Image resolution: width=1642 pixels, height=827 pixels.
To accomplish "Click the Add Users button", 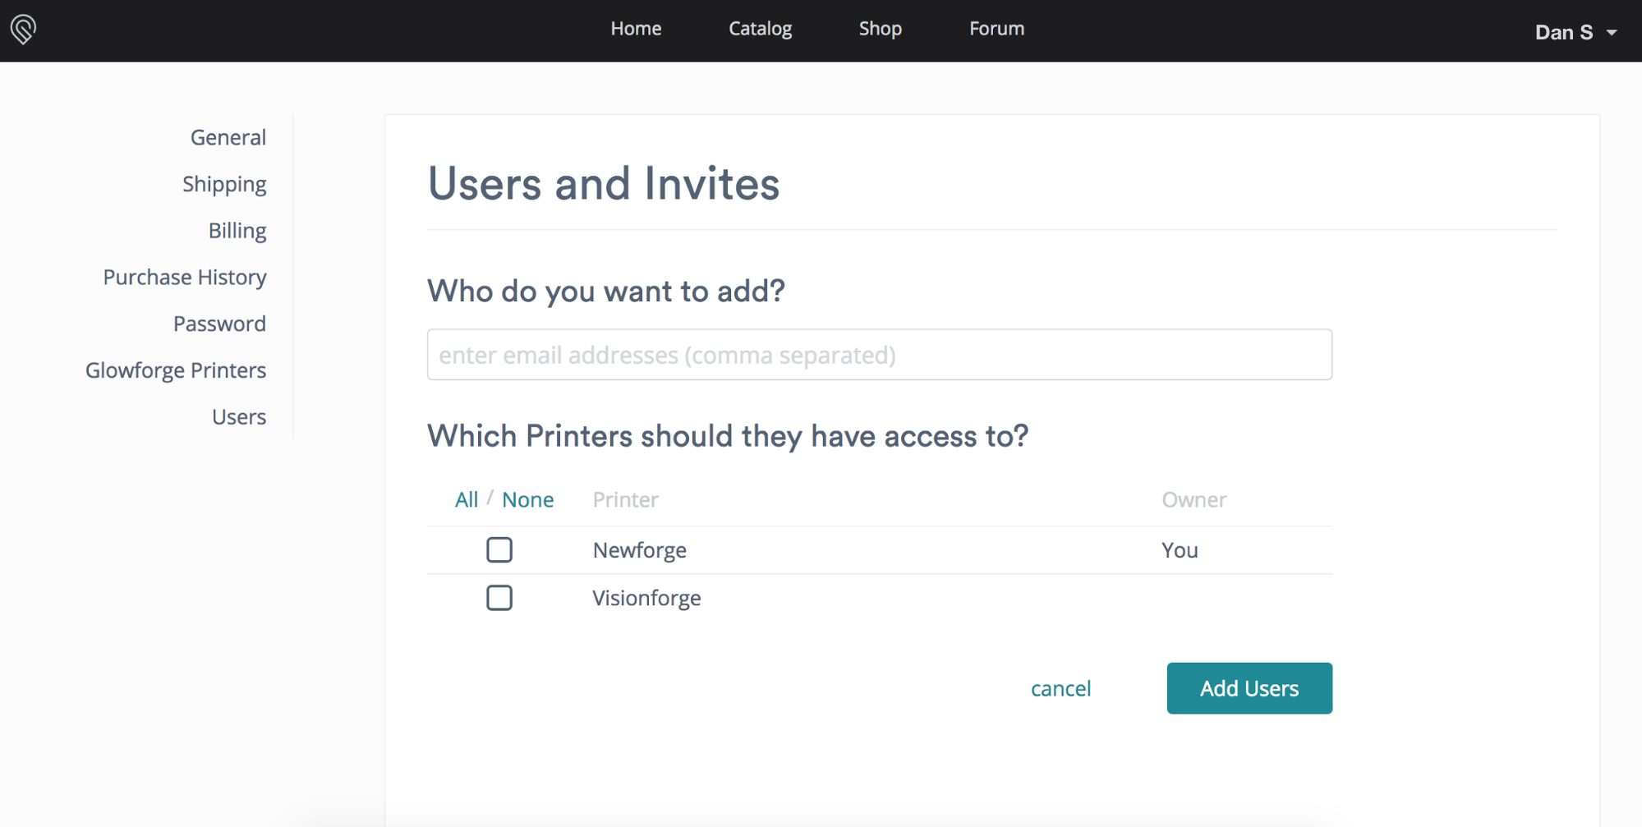I will (x=1249, y=687).
